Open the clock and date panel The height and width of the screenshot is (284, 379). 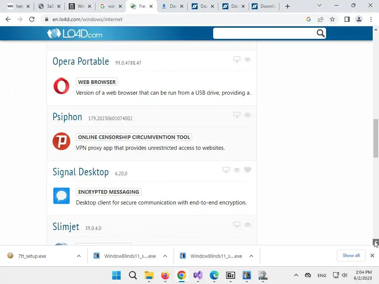(363, 275)
